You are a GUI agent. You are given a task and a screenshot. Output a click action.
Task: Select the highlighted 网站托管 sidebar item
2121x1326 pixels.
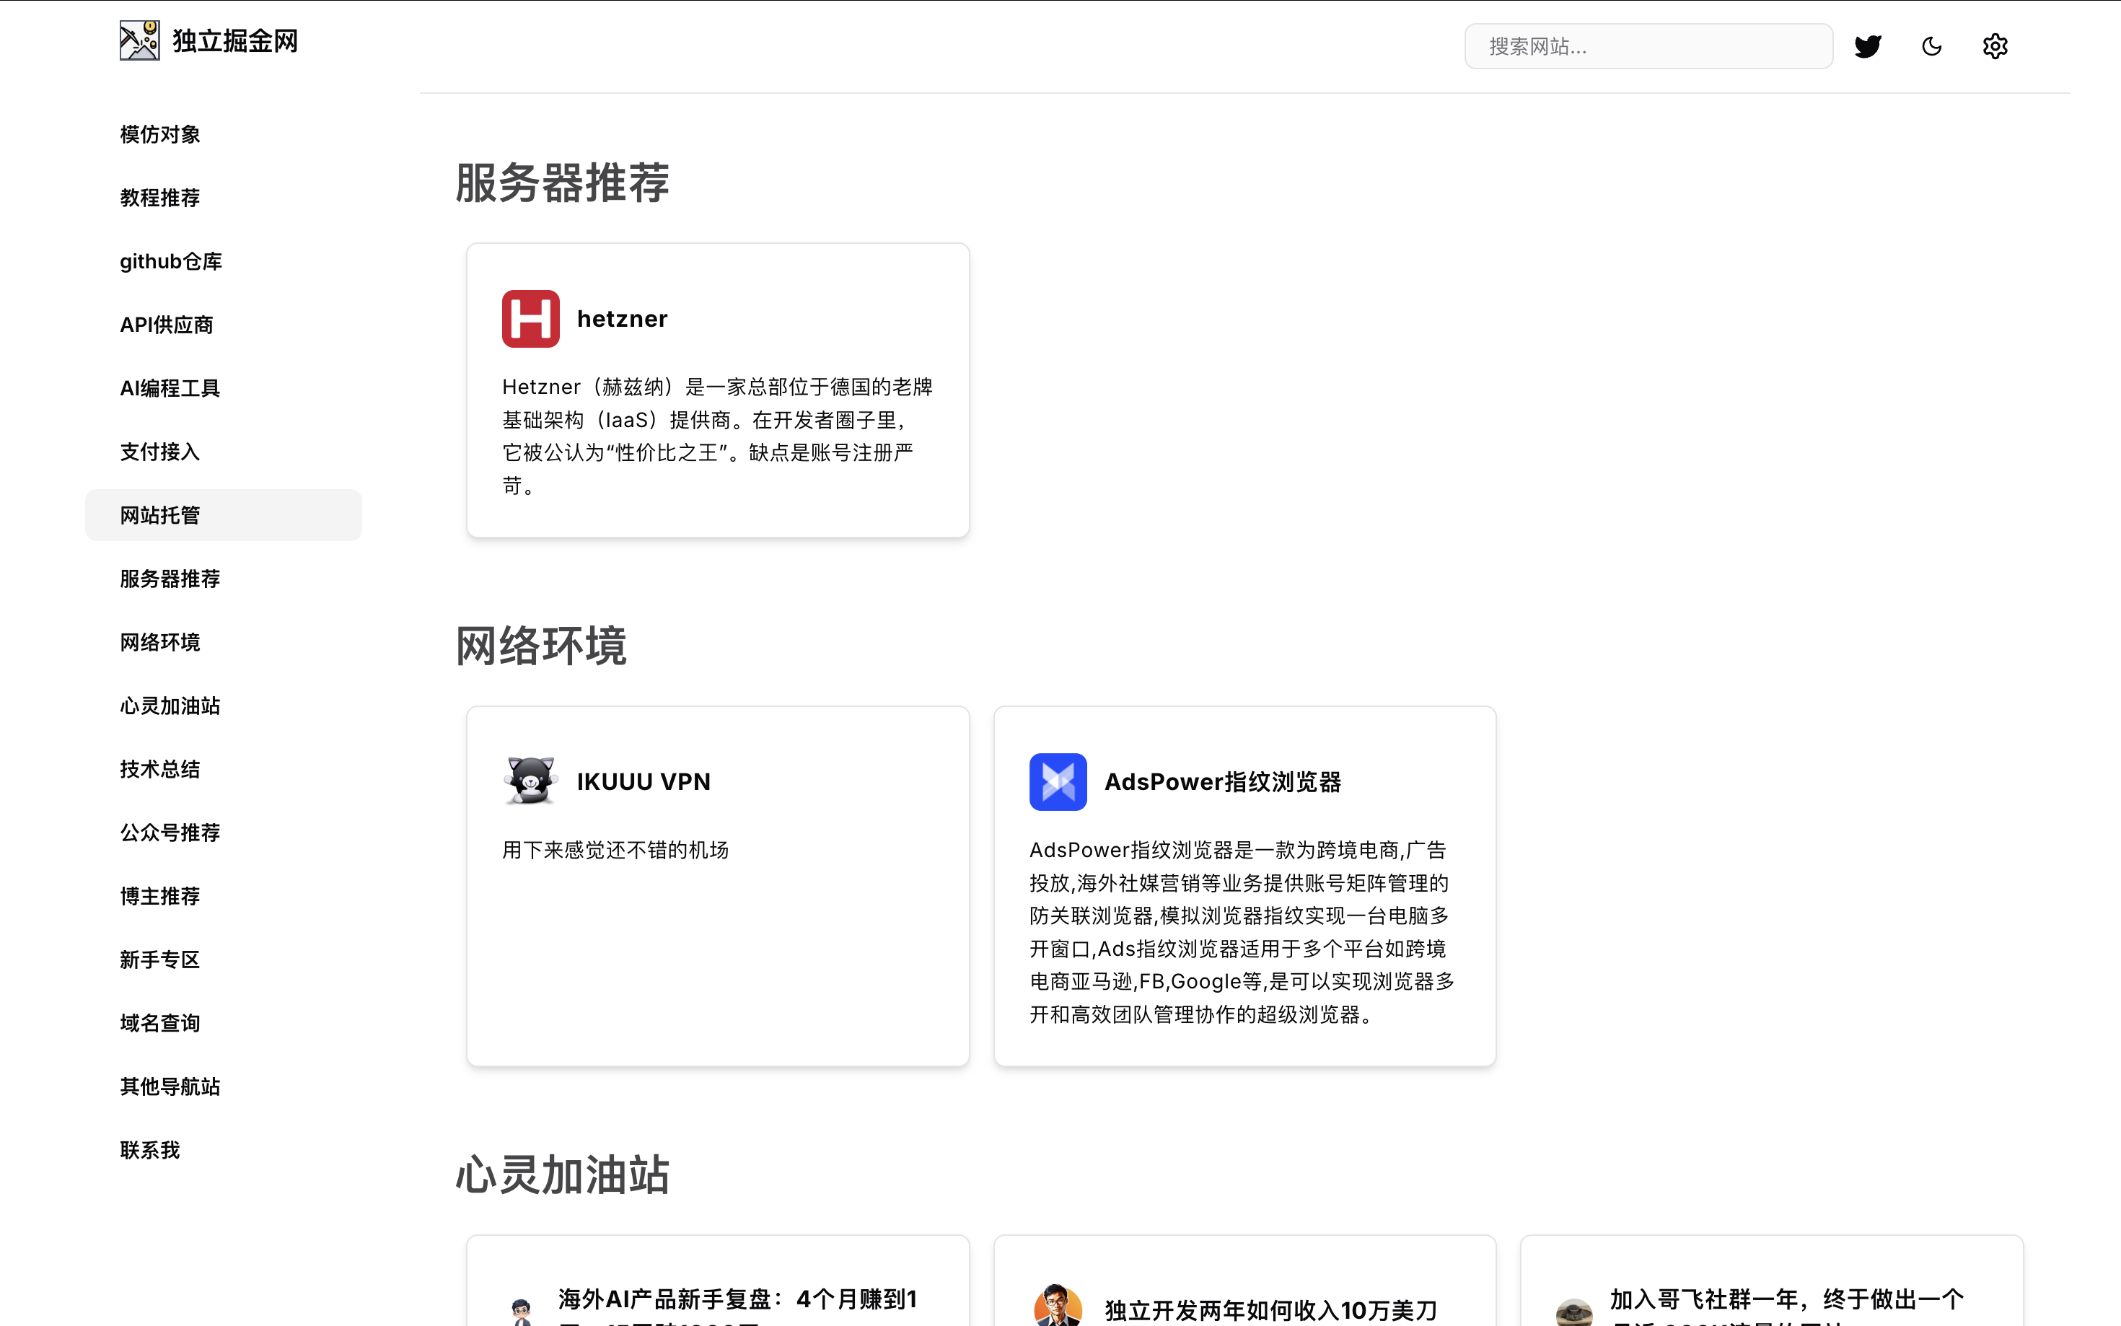159,515
